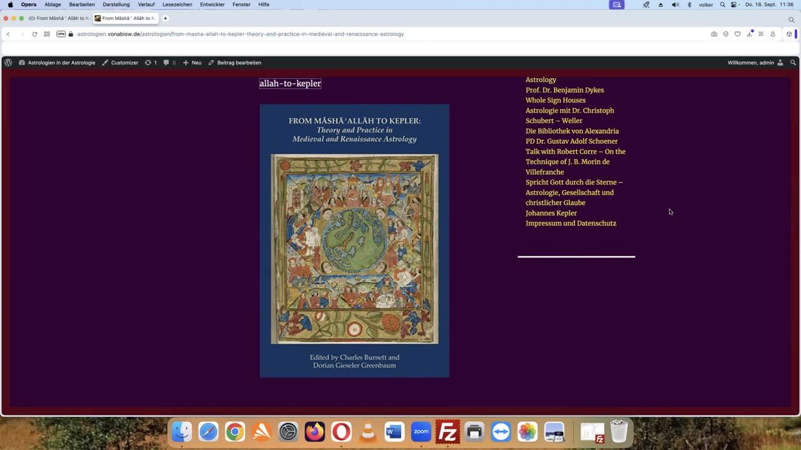Screen dimensions: 801x450
Task: Switch to first From Māshā' Allāh tab
Action: pos(59,18)
